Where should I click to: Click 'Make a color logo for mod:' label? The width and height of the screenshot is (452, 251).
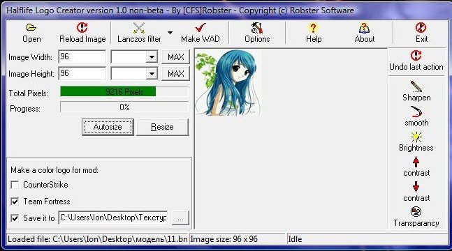pyautogui.click(x=54, y=170)
